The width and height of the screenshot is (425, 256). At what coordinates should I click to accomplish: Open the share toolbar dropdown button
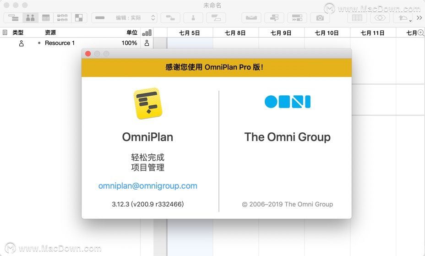(404, 18)
